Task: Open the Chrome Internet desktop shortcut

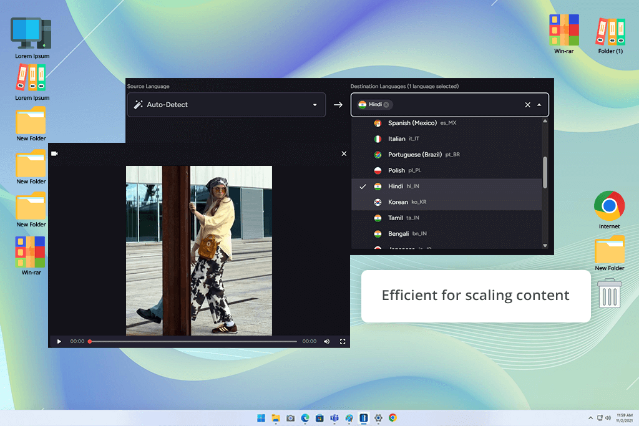Action: (x=609, y=206)
